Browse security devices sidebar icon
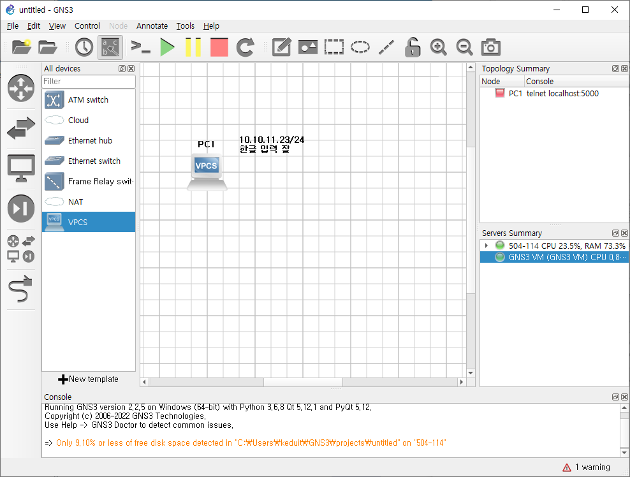Image resolution: width=630 pixels, height=477 pixels. coord(21,209)
